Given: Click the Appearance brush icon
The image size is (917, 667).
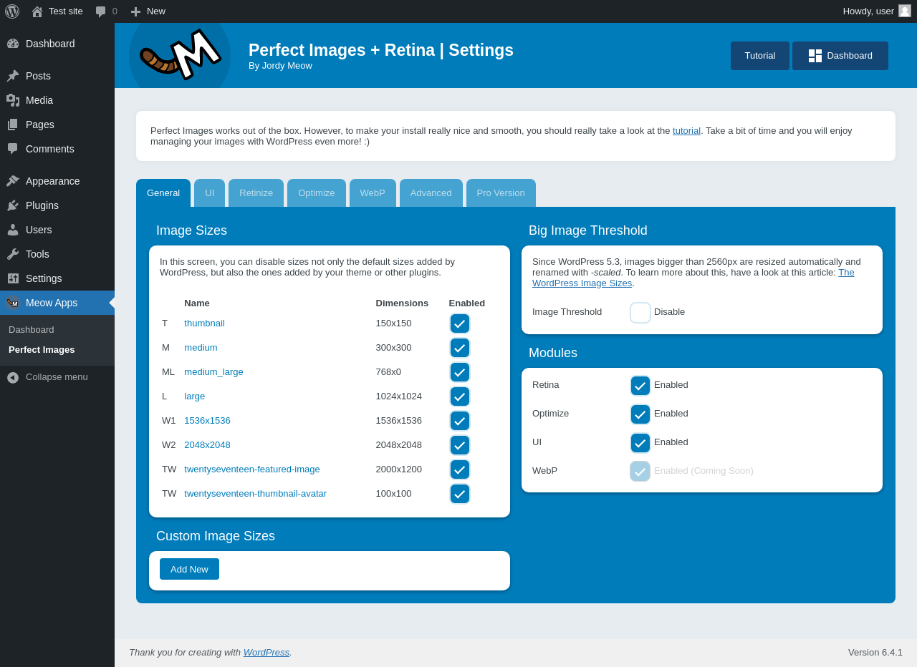Looking at the screenshot, I should coord(13,181).
